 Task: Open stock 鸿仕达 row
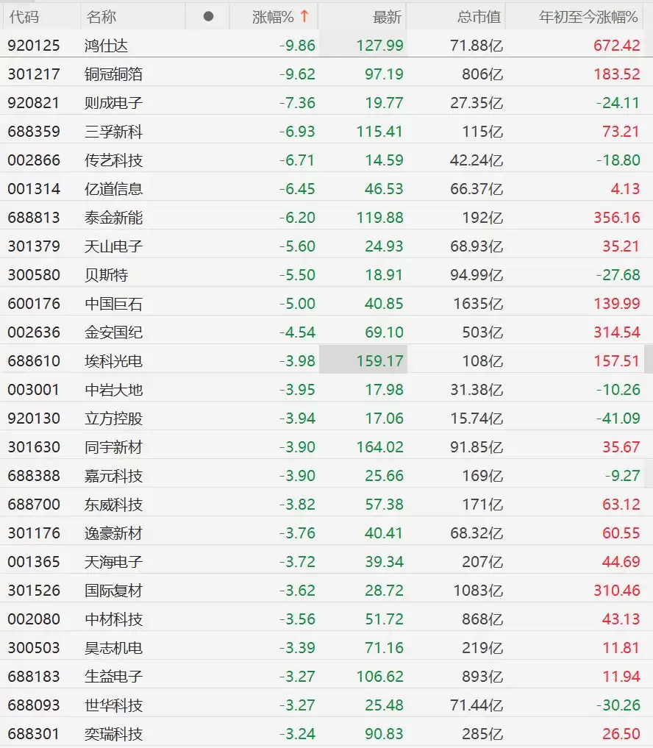click(326, 46)
